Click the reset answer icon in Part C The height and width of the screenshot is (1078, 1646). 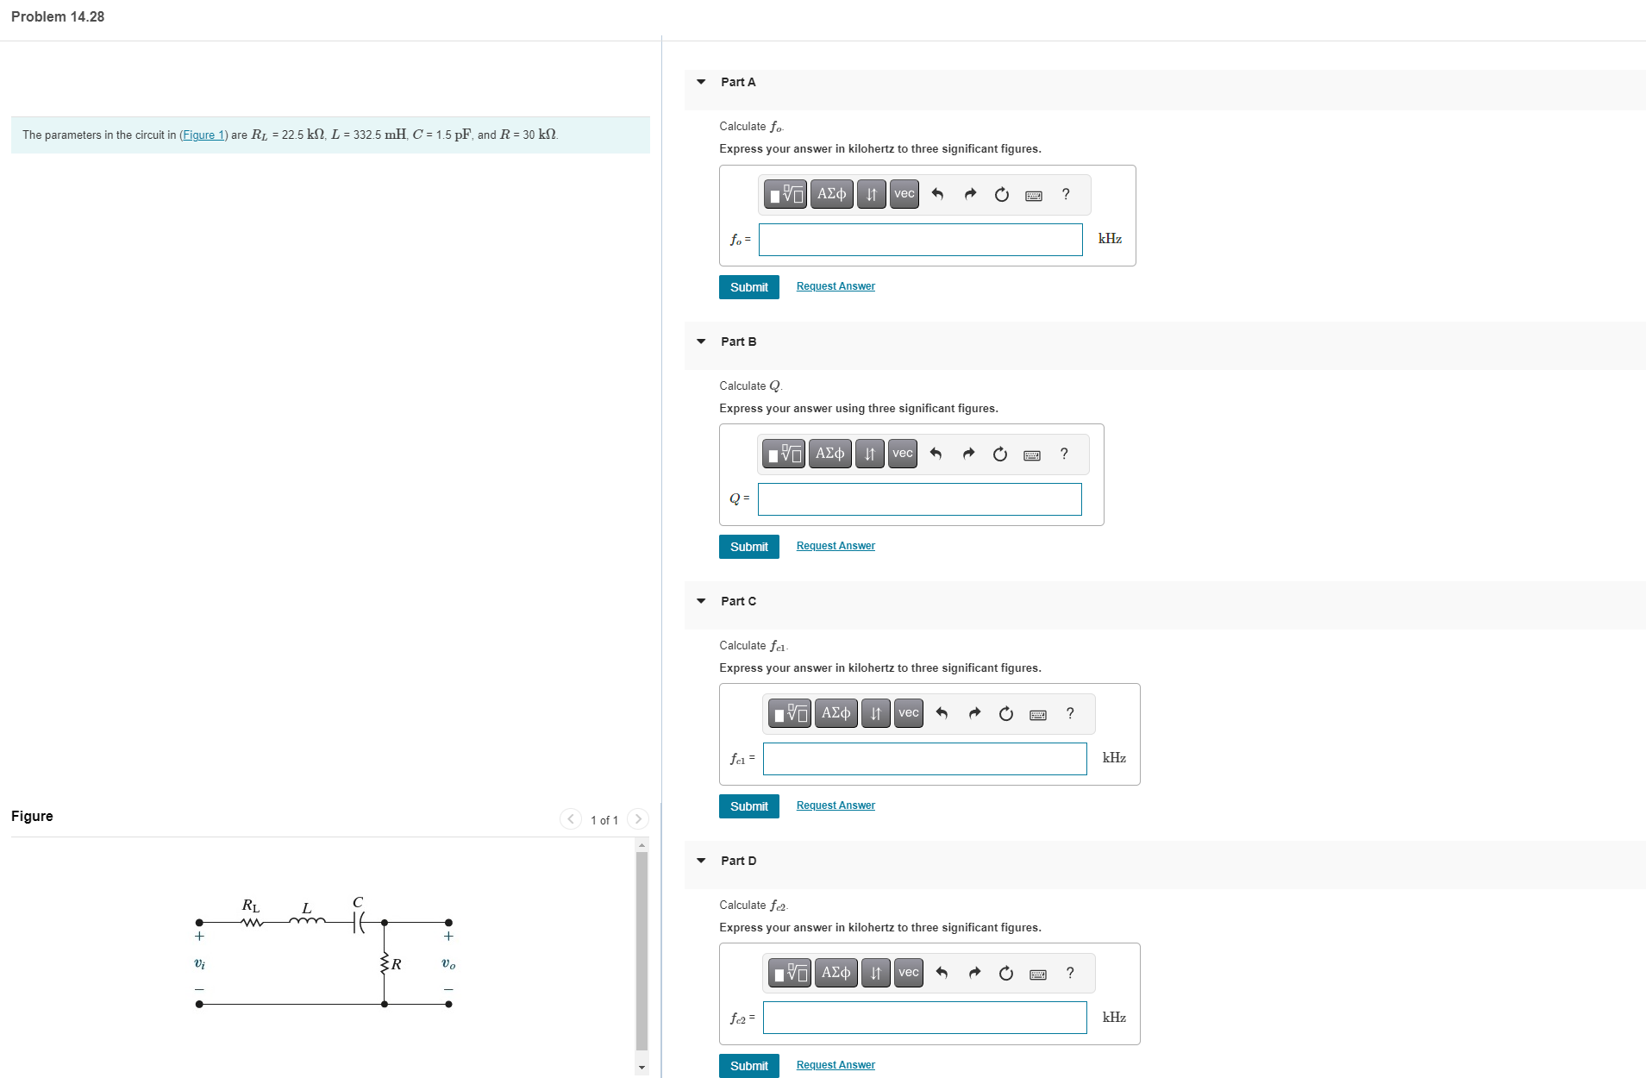[1005, 713]
